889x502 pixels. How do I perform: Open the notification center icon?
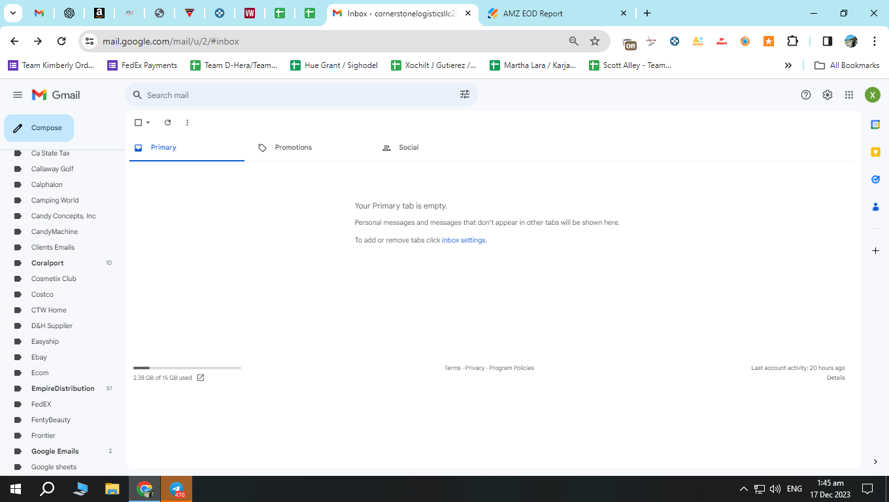(x=867, y=489)
